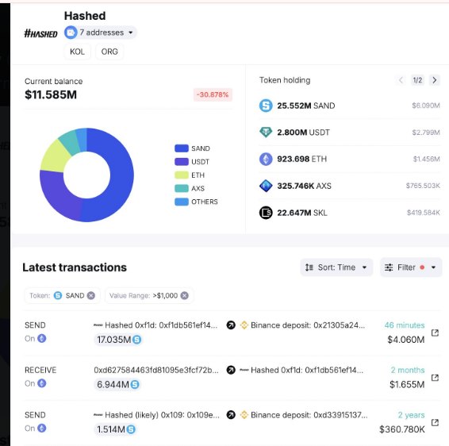Open external link for 46 minutes transaction
The image size is (449, 446).
pos(435,333)
